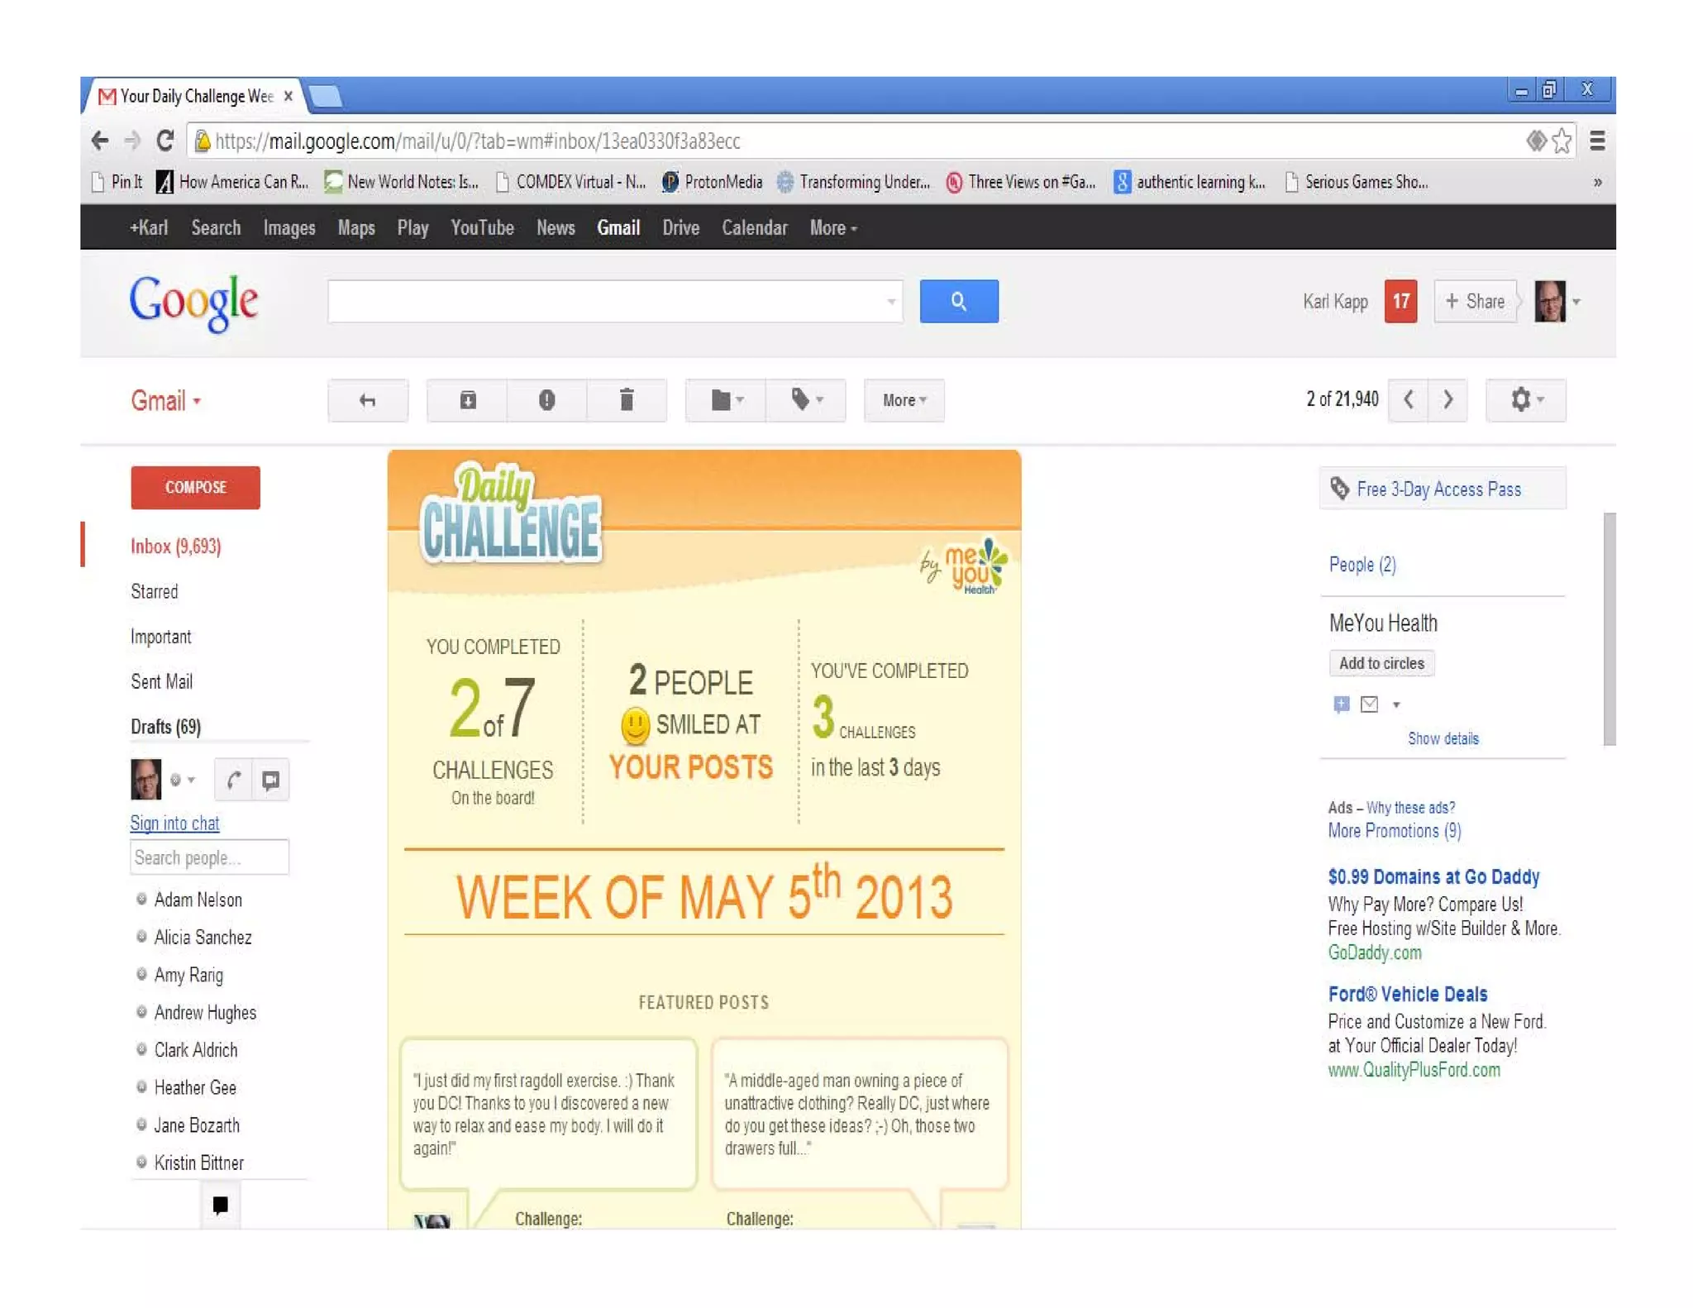Select Drive from the black Google bar
This screenshot has width=1693, height=1308.
pos(680,227)
